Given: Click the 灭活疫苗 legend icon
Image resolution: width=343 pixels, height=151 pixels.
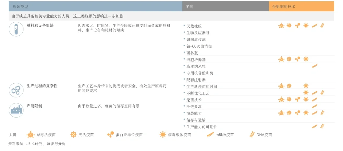Looking at the screenshot, I should [x=73, y=135].
